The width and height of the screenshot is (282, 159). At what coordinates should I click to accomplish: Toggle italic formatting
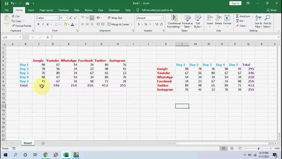pos(43,24)
